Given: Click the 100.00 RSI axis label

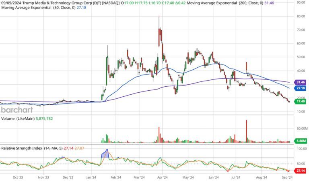Looking at the screenshot, I should pyautogui.click(x=301, y=149).
